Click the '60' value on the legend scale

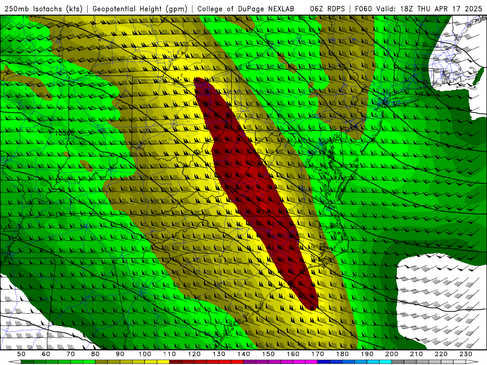[x=46, y=354]
